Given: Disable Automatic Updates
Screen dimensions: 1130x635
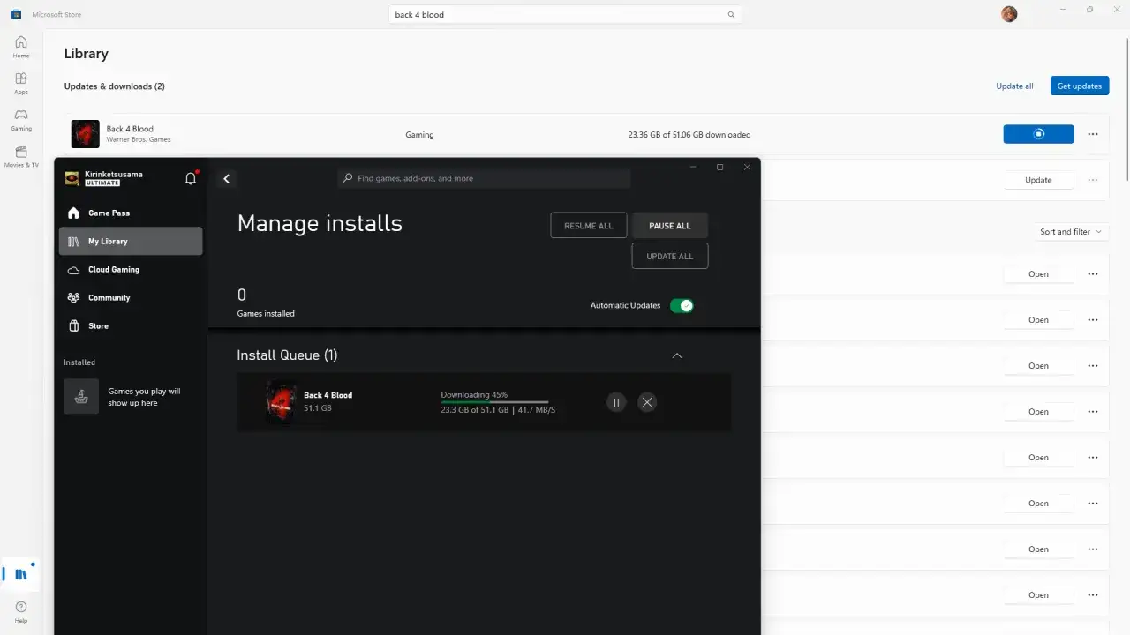Looking at the screenshot, I should click(x=681, y=304).
